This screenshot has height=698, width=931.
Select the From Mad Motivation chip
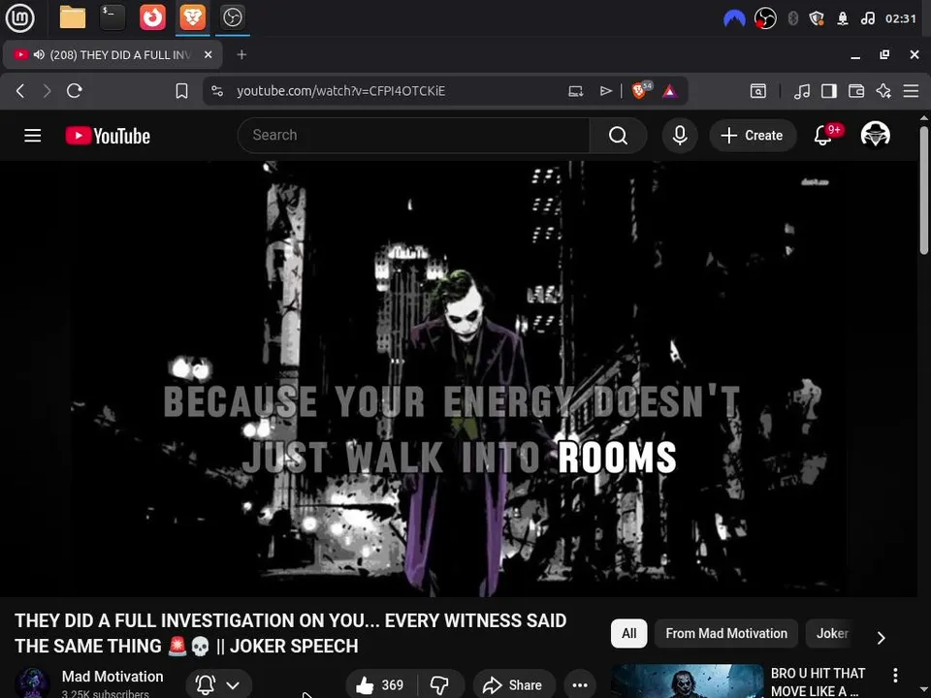pyautogui.click(x=726, y=633)
